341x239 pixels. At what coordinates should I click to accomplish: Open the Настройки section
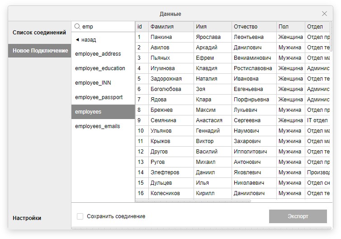tap(27, 218)
